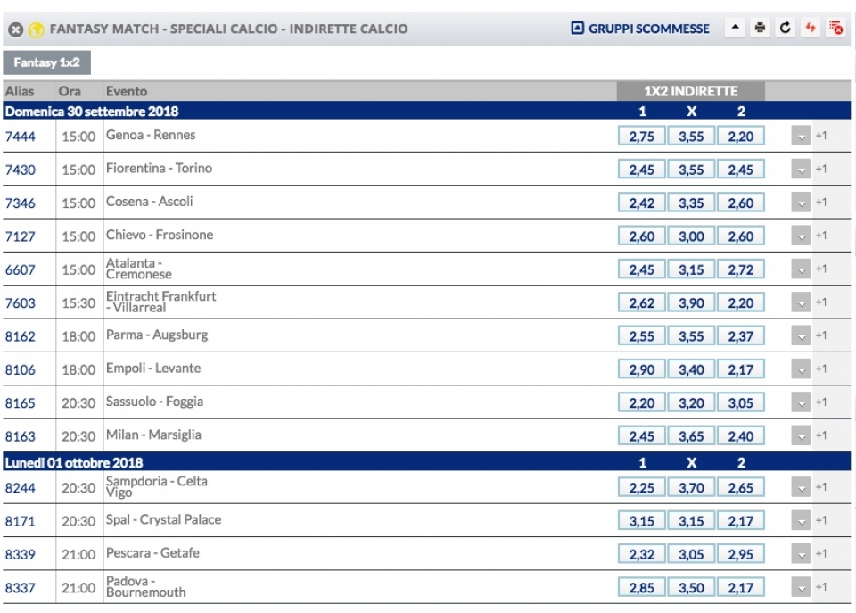Click alias 8162 for Parma - Augsburg
Screen dimensions: 856x613
[x=21, y=336]
